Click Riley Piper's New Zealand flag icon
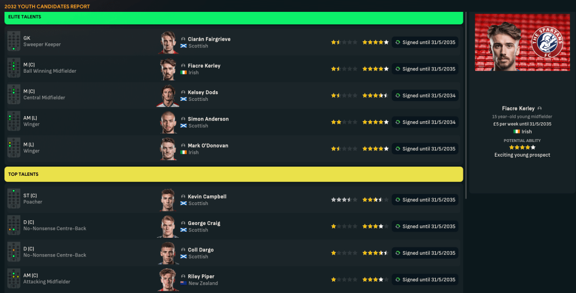This screenshot has height=293, width=576. pos(184,283)
